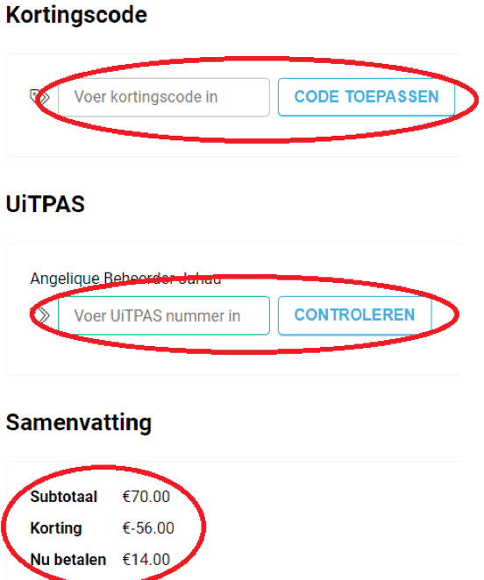Click the €14.00 amount to pay
This screenshot has width=484, height=580.
pyautogui.click(x=146, y=560)
